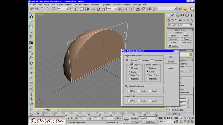Click the Mirror tool icon
Viewport: 223px width, 125px height.
(x=180, y=9)
